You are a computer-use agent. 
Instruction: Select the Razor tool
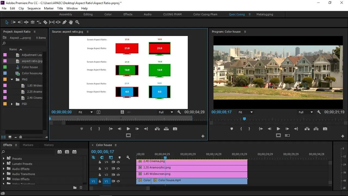(x=45, y=22)
